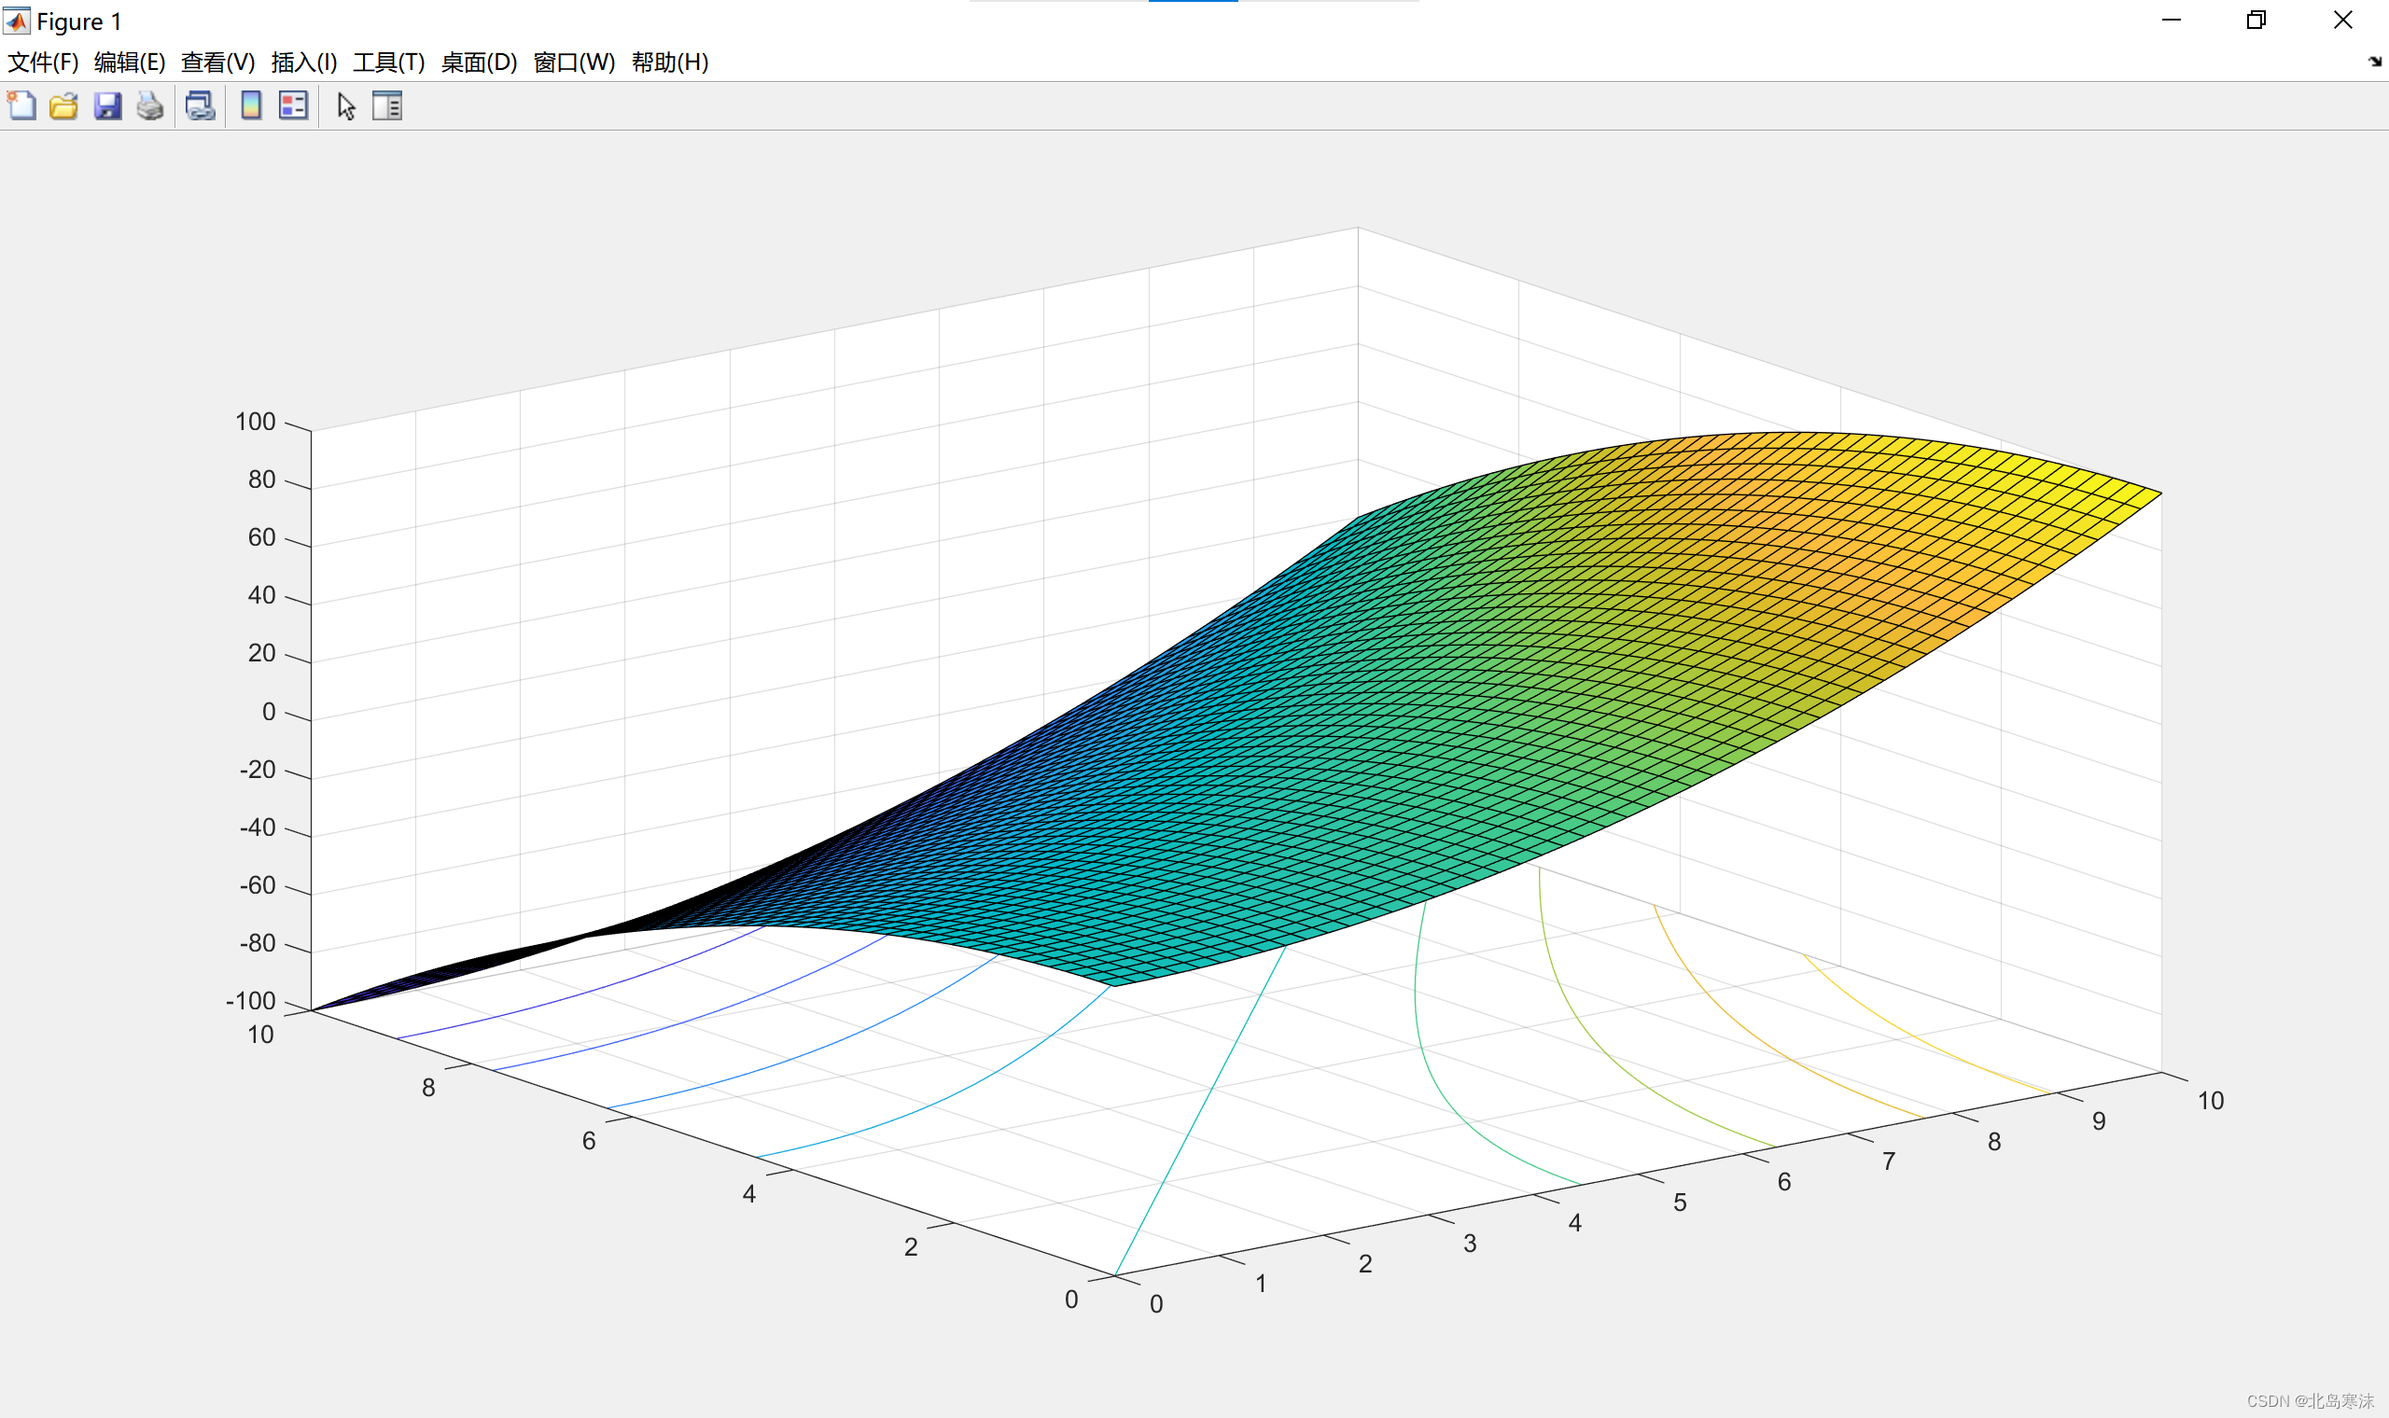Open the Property Inspector panel icon
Viewport: 2389px width, 1418px height.
pos(387,106)
